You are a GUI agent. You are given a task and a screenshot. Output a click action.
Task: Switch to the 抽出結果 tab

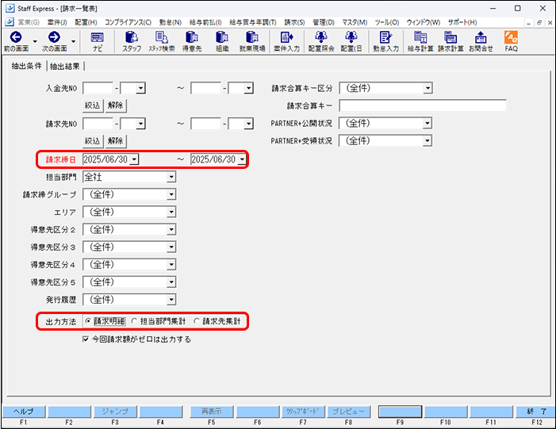coord(65,66)
